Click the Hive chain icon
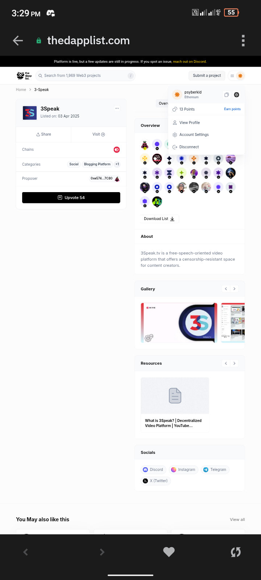 pyautogui.click(x=117, y=149)
